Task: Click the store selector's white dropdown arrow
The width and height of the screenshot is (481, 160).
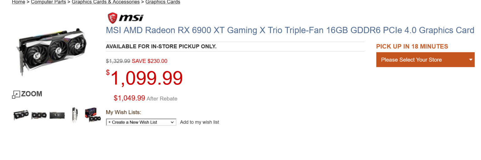Action: point(471,60)
